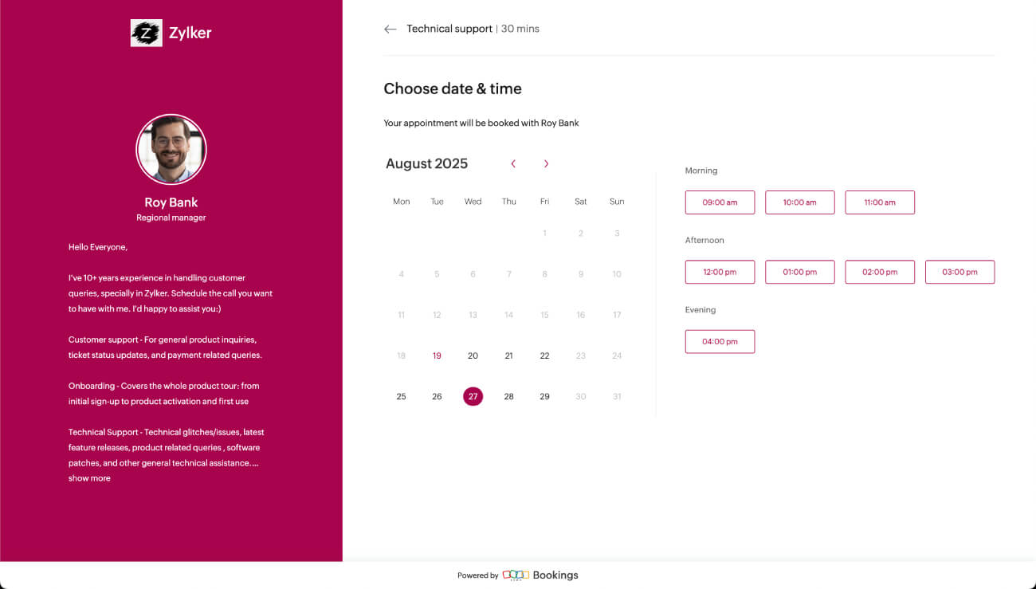
Task: Select the 09:00 am morning slot
Action: (x=720, y=202)
